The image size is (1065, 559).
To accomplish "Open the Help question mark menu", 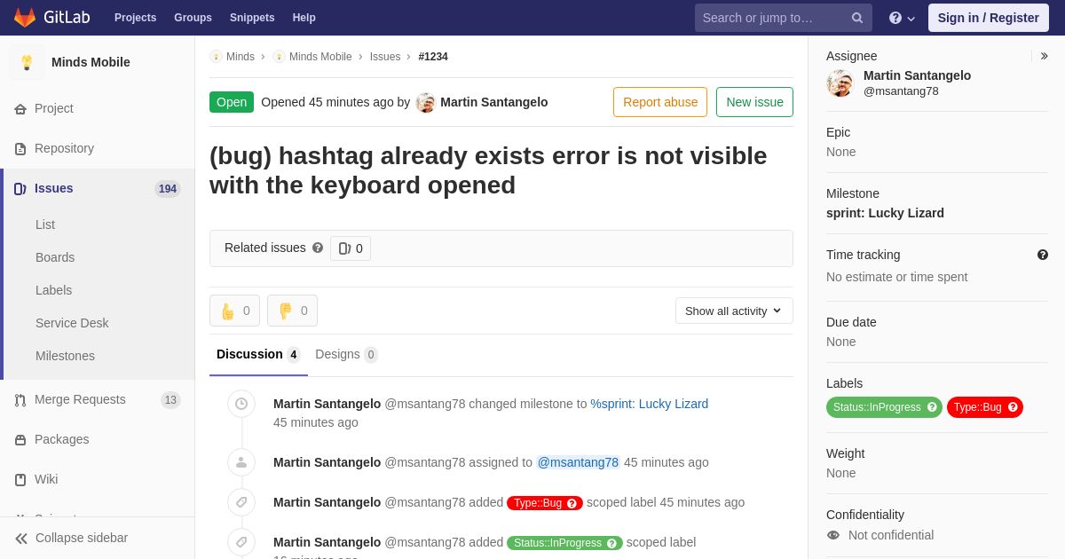I will pos(902,18).
